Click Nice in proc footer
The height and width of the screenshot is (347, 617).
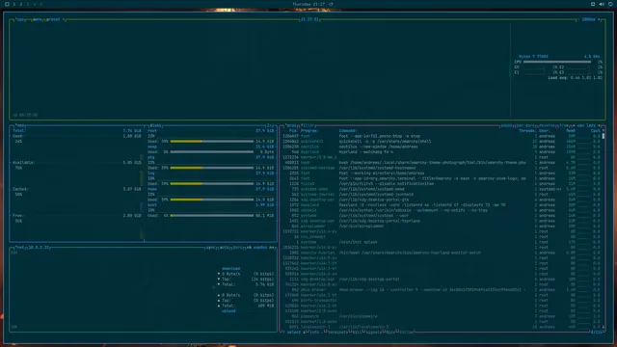coord(389,332)
